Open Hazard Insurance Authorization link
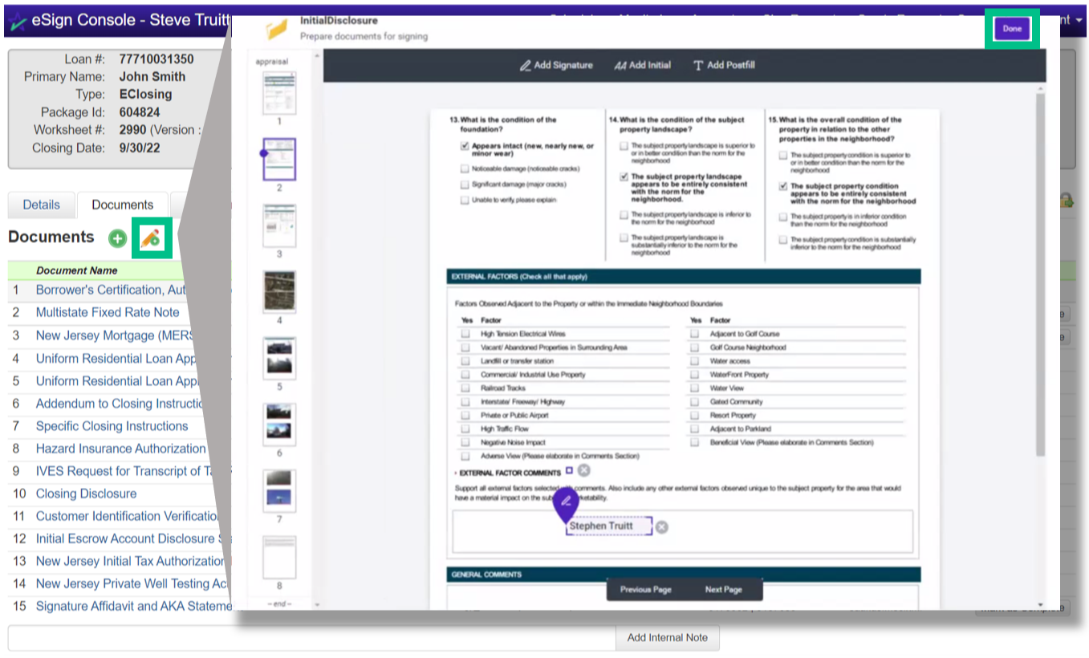The height and width of the screenshot is (658, 1089). [x=121, y=449]
